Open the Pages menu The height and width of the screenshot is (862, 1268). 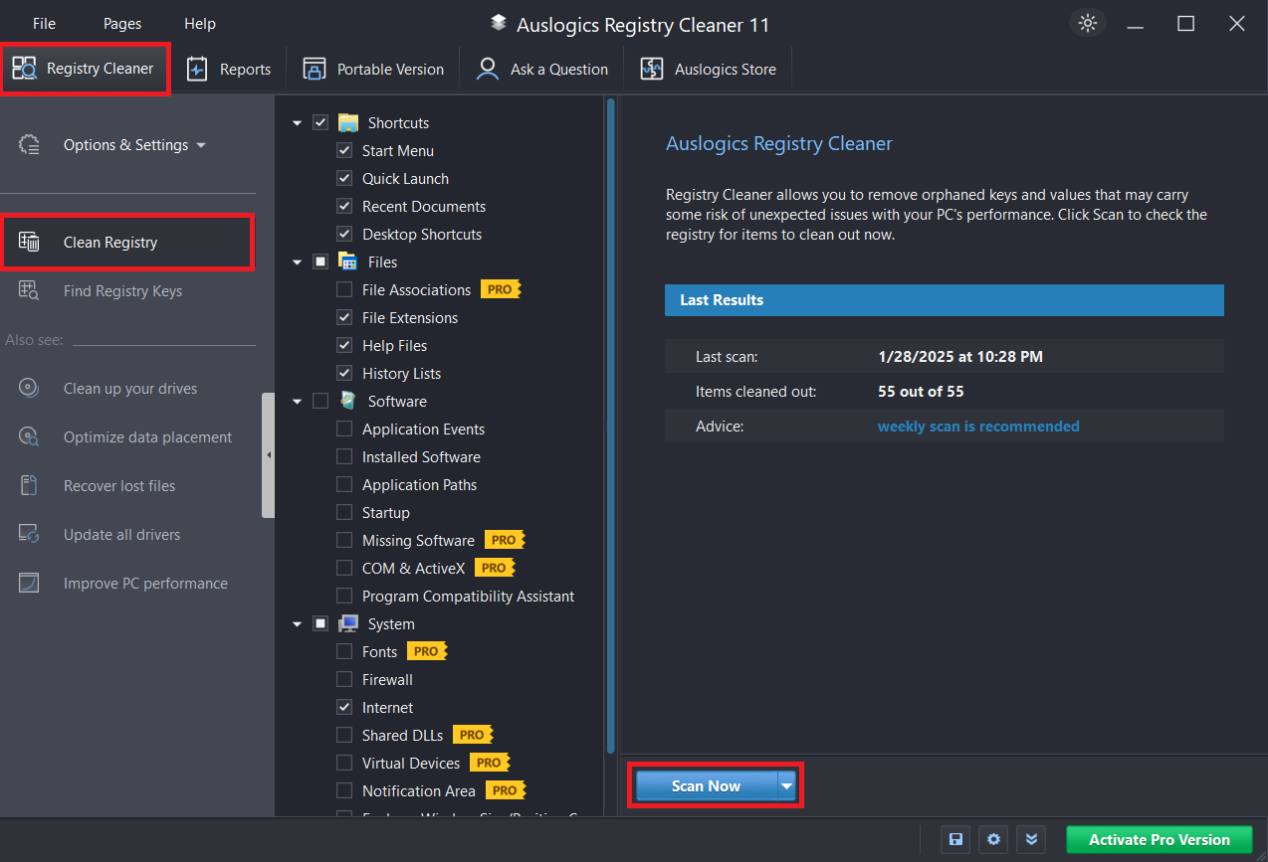click(x=122, y=24)
